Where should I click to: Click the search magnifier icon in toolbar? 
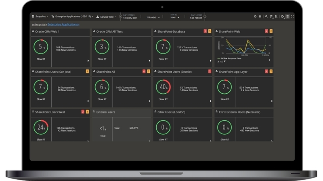click(266, 16)
